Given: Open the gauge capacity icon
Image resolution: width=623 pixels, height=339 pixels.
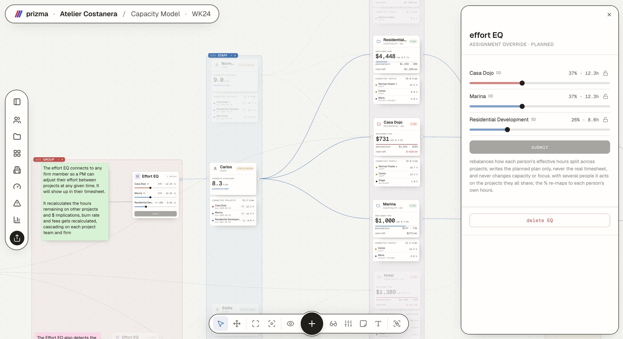Looking at the screenshot, I should (x=17, y=186).
